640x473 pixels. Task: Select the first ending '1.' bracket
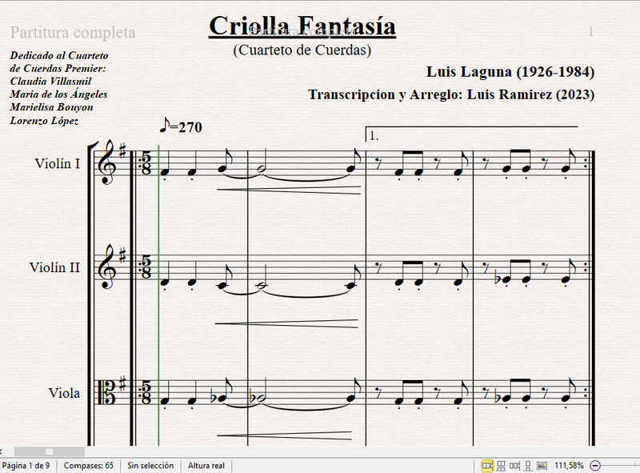click(471, 133)
